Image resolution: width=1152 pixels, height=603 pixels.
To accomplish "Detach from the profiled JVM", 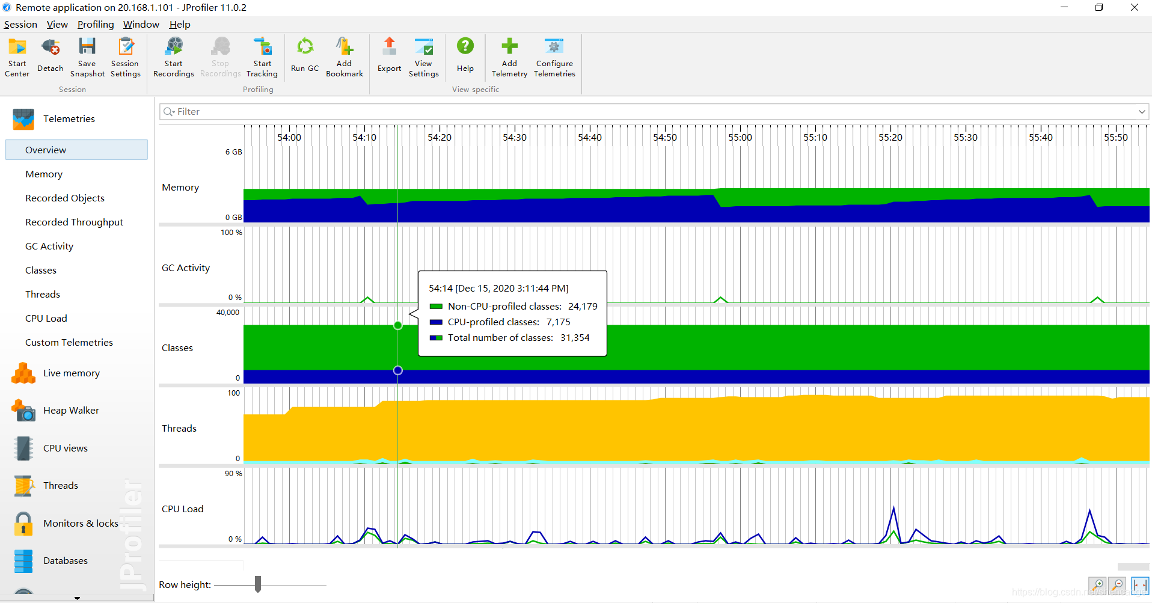I will pos(51,57).
